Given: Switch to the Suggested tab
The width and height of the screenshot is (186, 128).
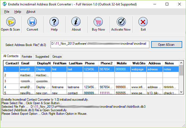Looking at the screenshot, I should pos(42,57).
